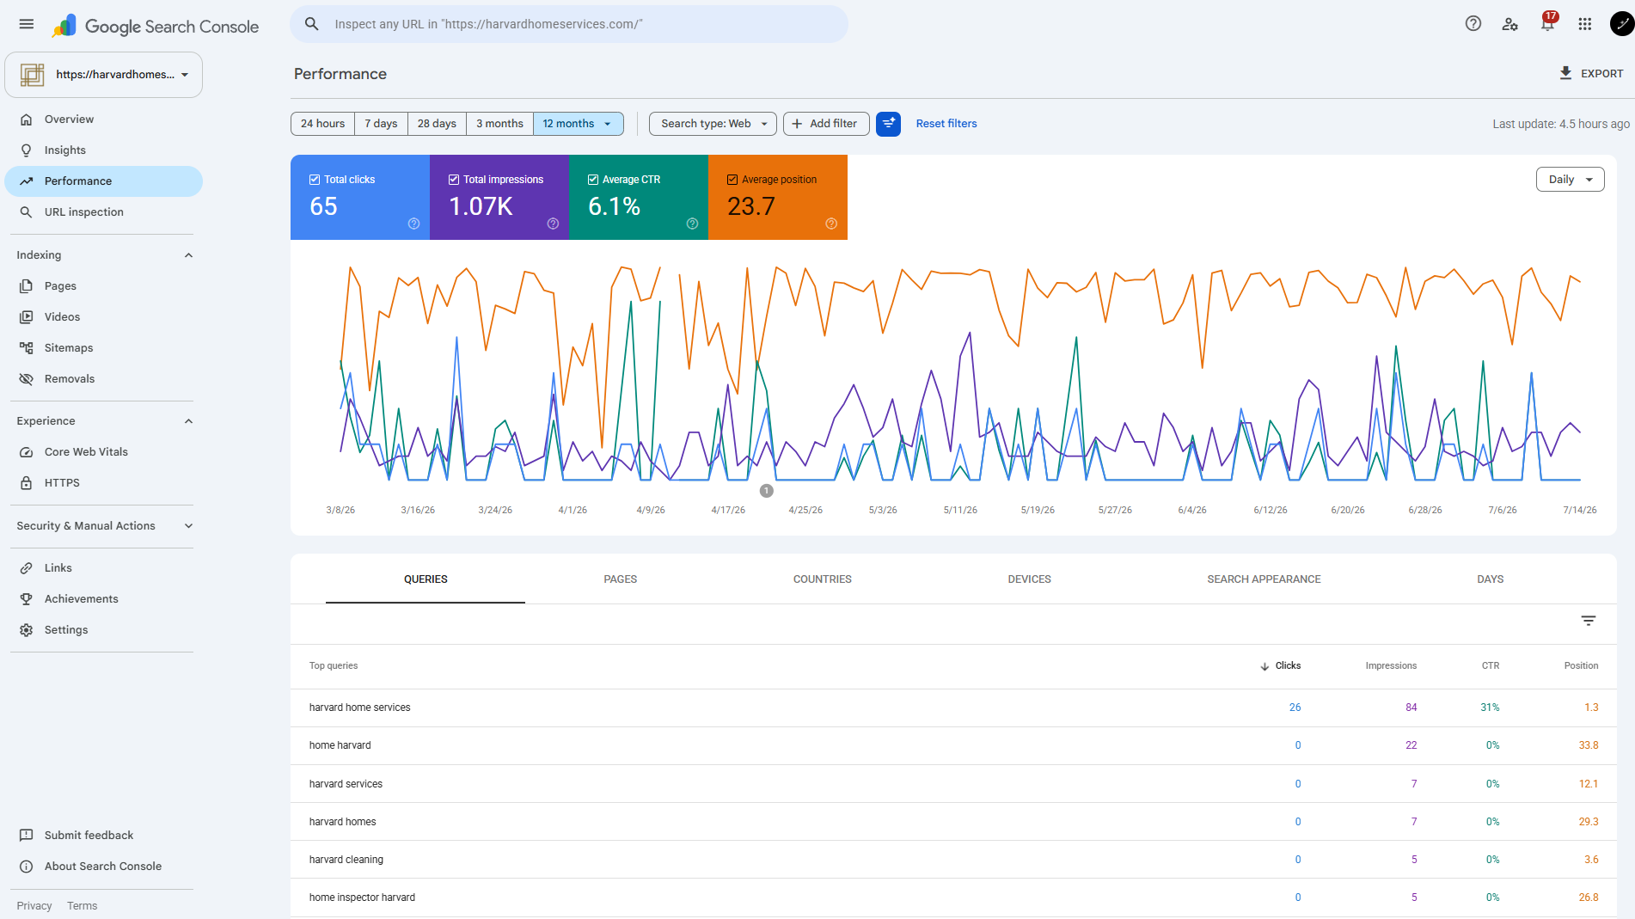Viewport: 1635px width, 919px height.
Task: Open the account avatar
Action: pos(1621,24)
